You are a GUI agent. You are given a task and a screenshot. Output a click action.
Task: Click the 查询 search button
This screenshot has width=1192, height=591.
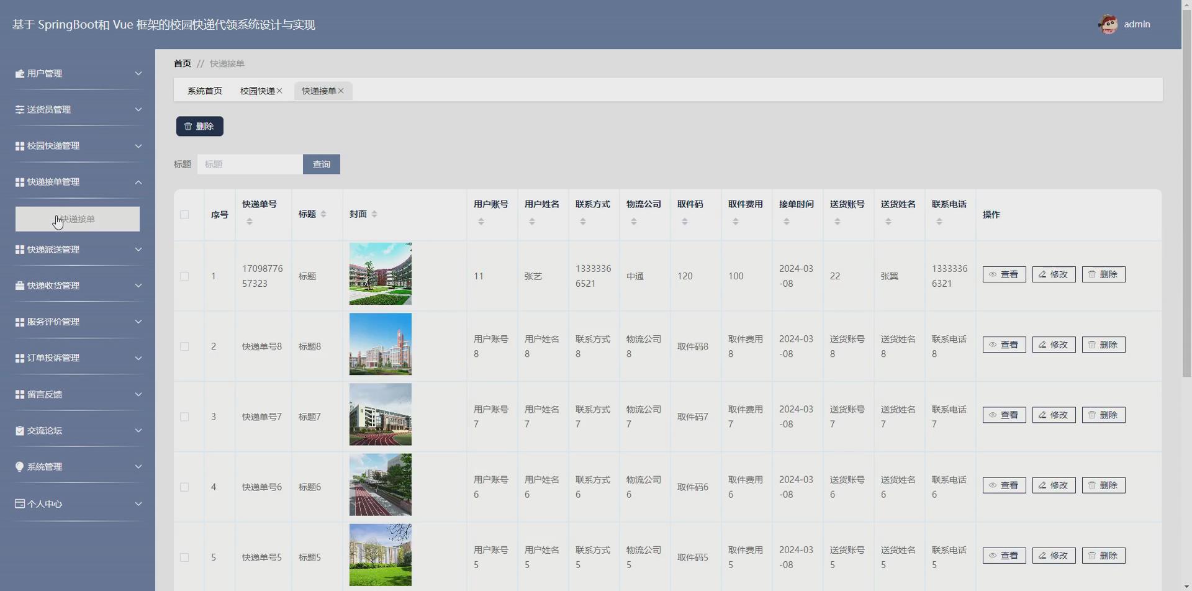(x=322, y=164)
